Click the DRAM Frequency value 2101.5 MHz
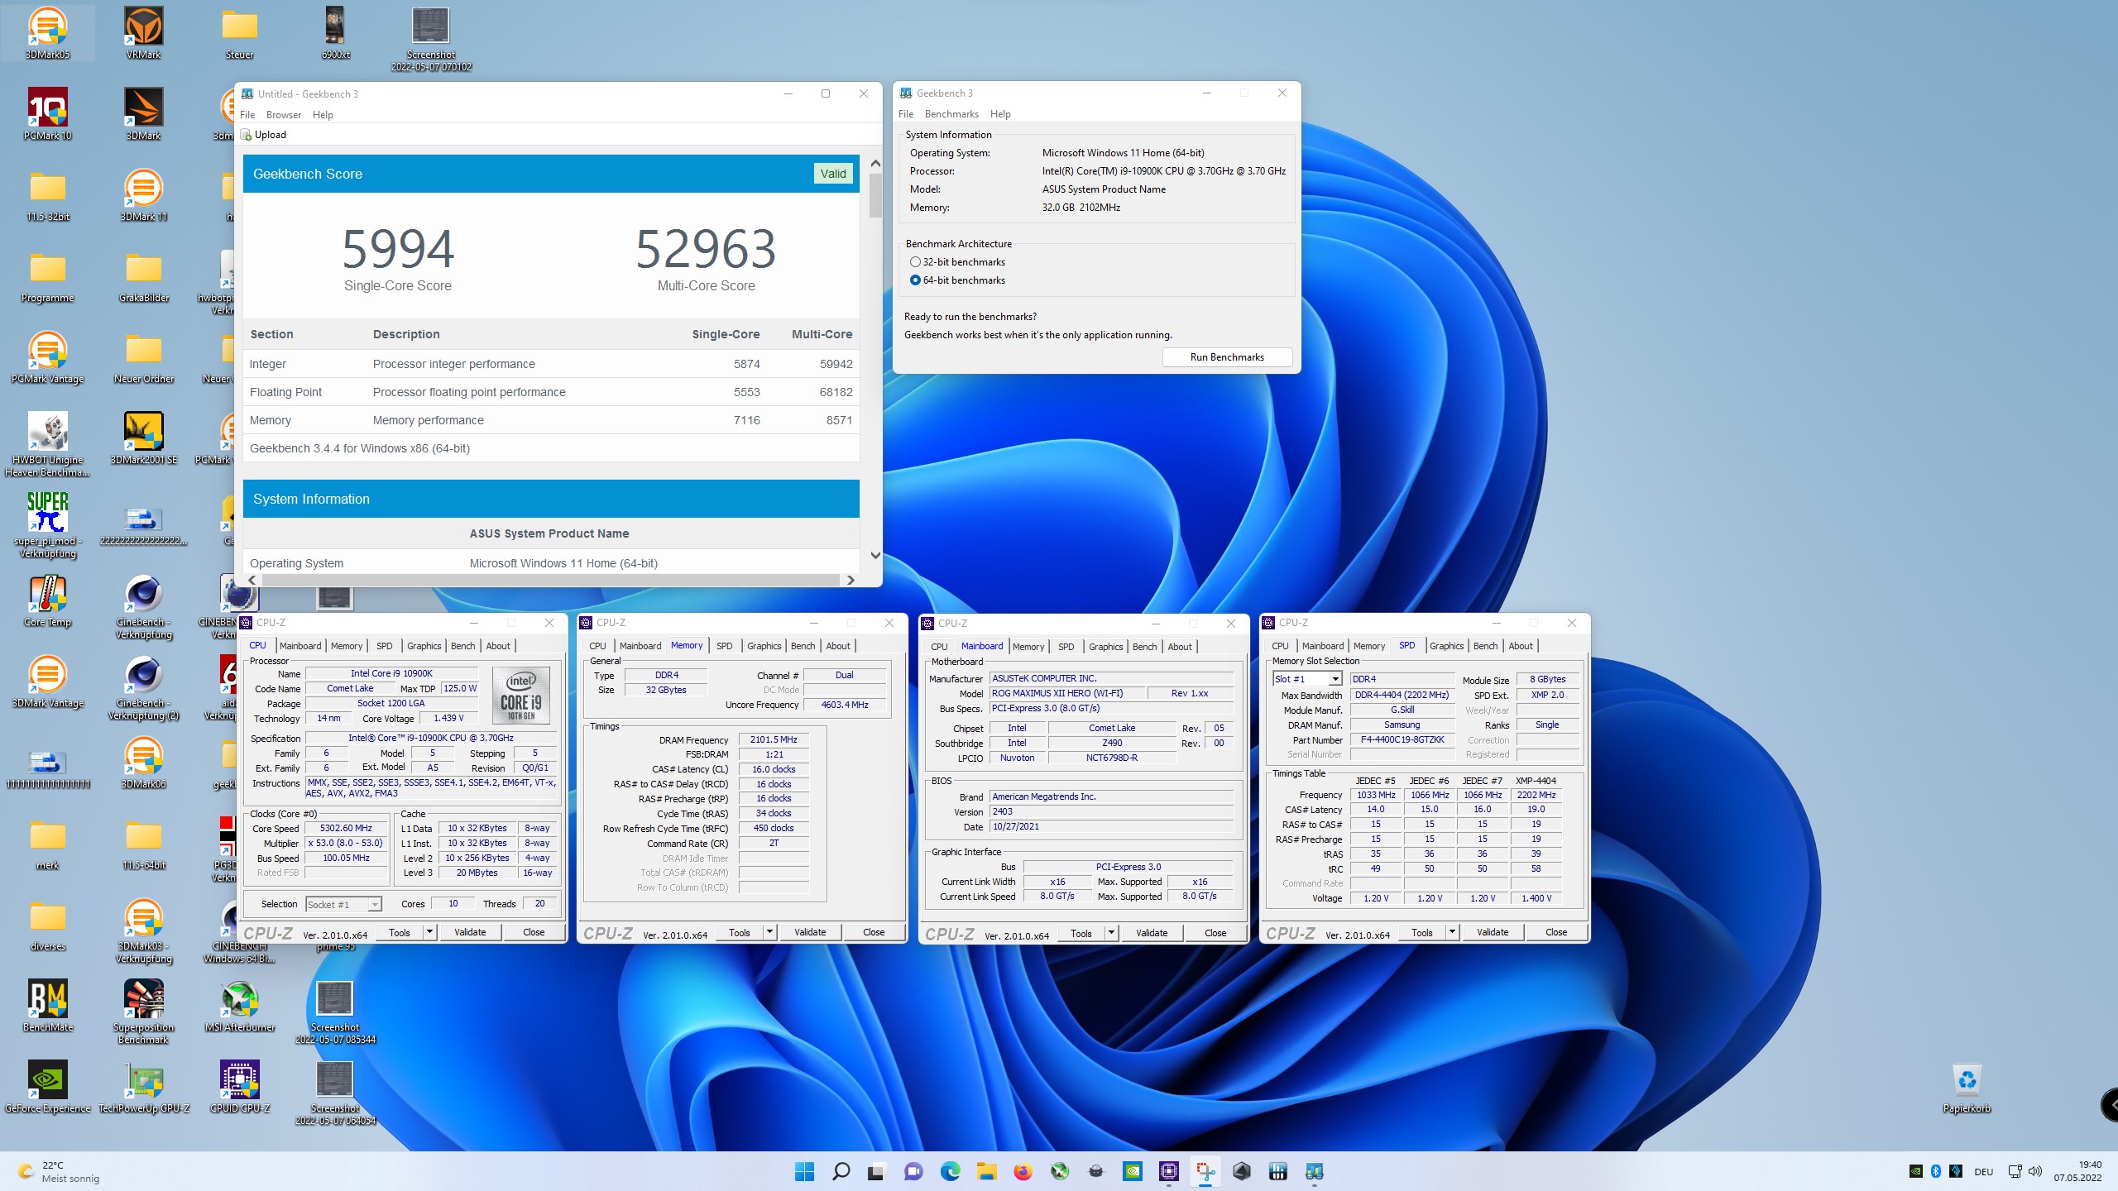This screenshot has width=2118, height=1191. (774, 740)
